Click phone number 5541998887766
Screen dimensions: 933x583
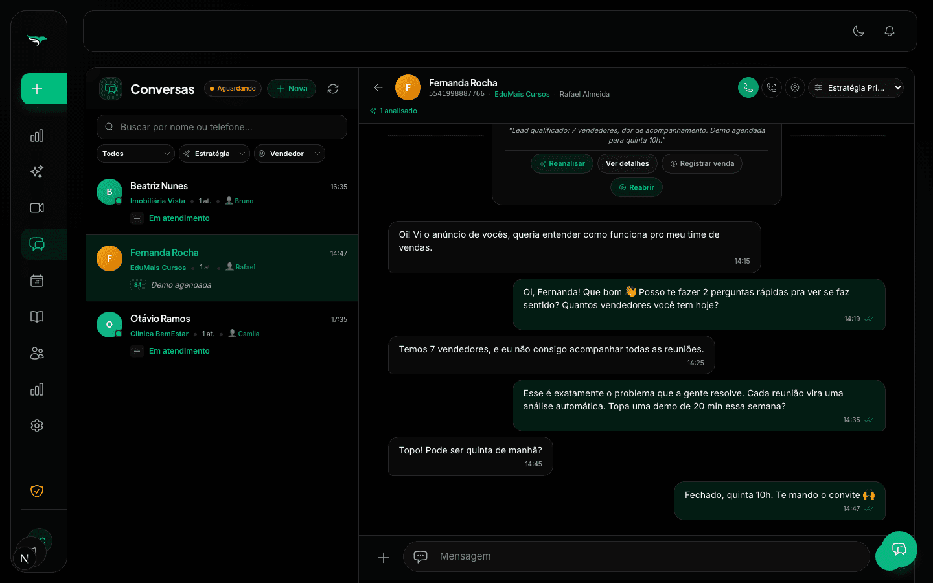click(x=457, y=94)
